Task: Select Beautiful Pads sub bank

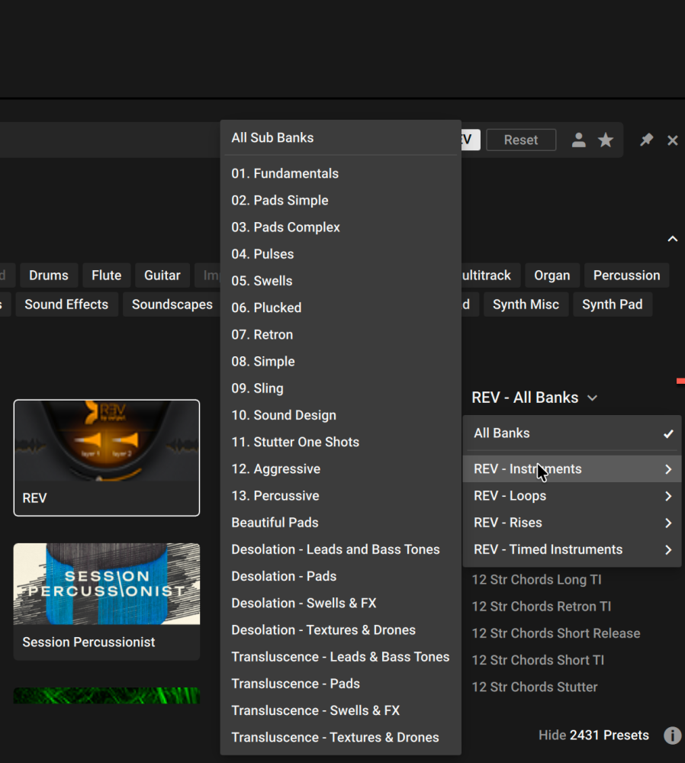Action: tap(340, 523)
